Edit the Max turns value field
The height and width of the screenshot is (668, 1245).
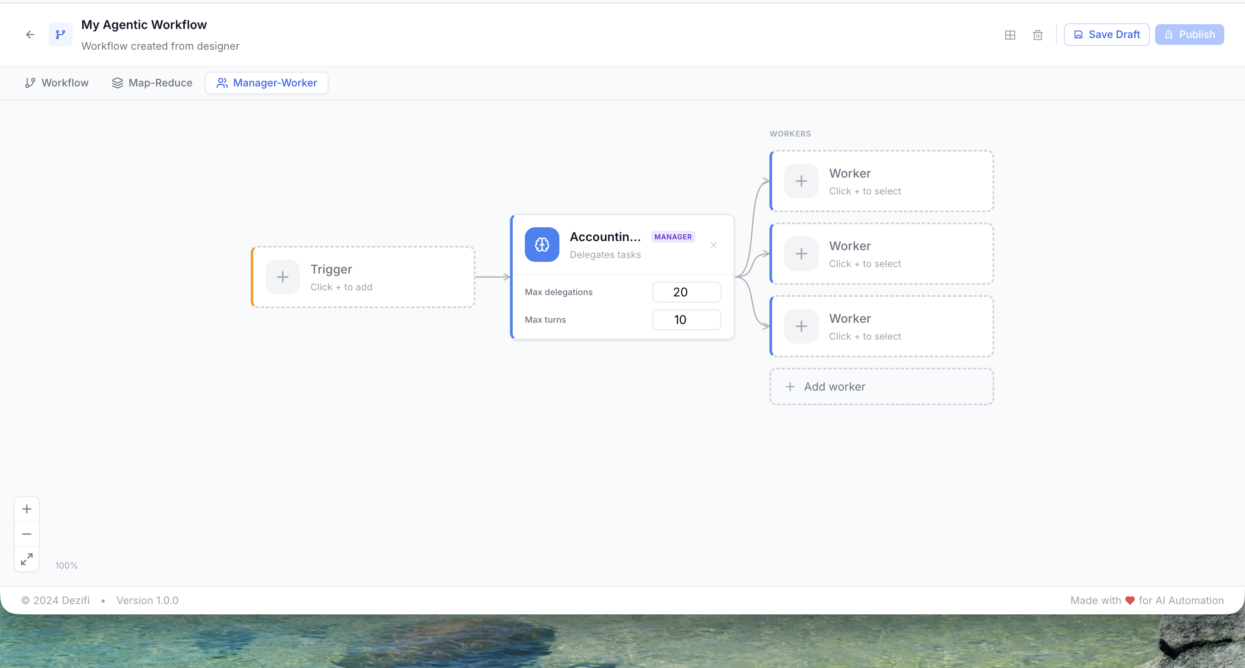686,320
